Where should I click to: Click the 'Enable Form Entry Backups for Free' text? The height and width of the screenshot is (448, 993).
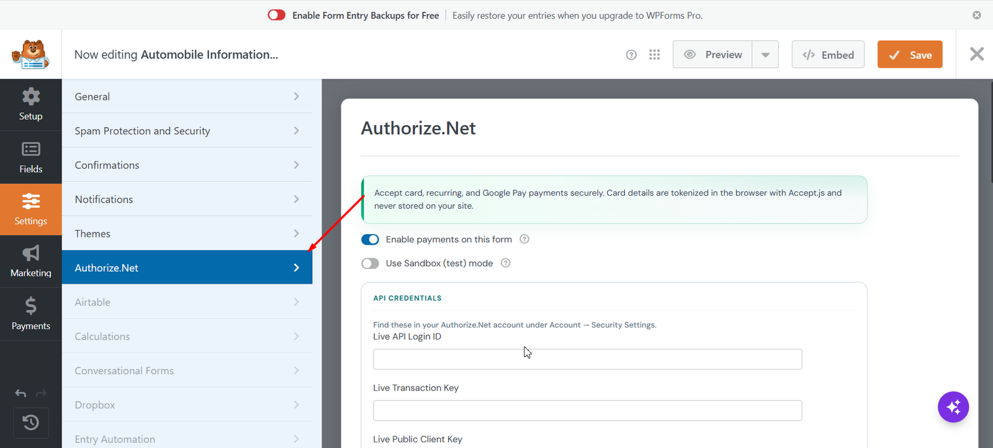pyautogui.click(x=366, y=15)
